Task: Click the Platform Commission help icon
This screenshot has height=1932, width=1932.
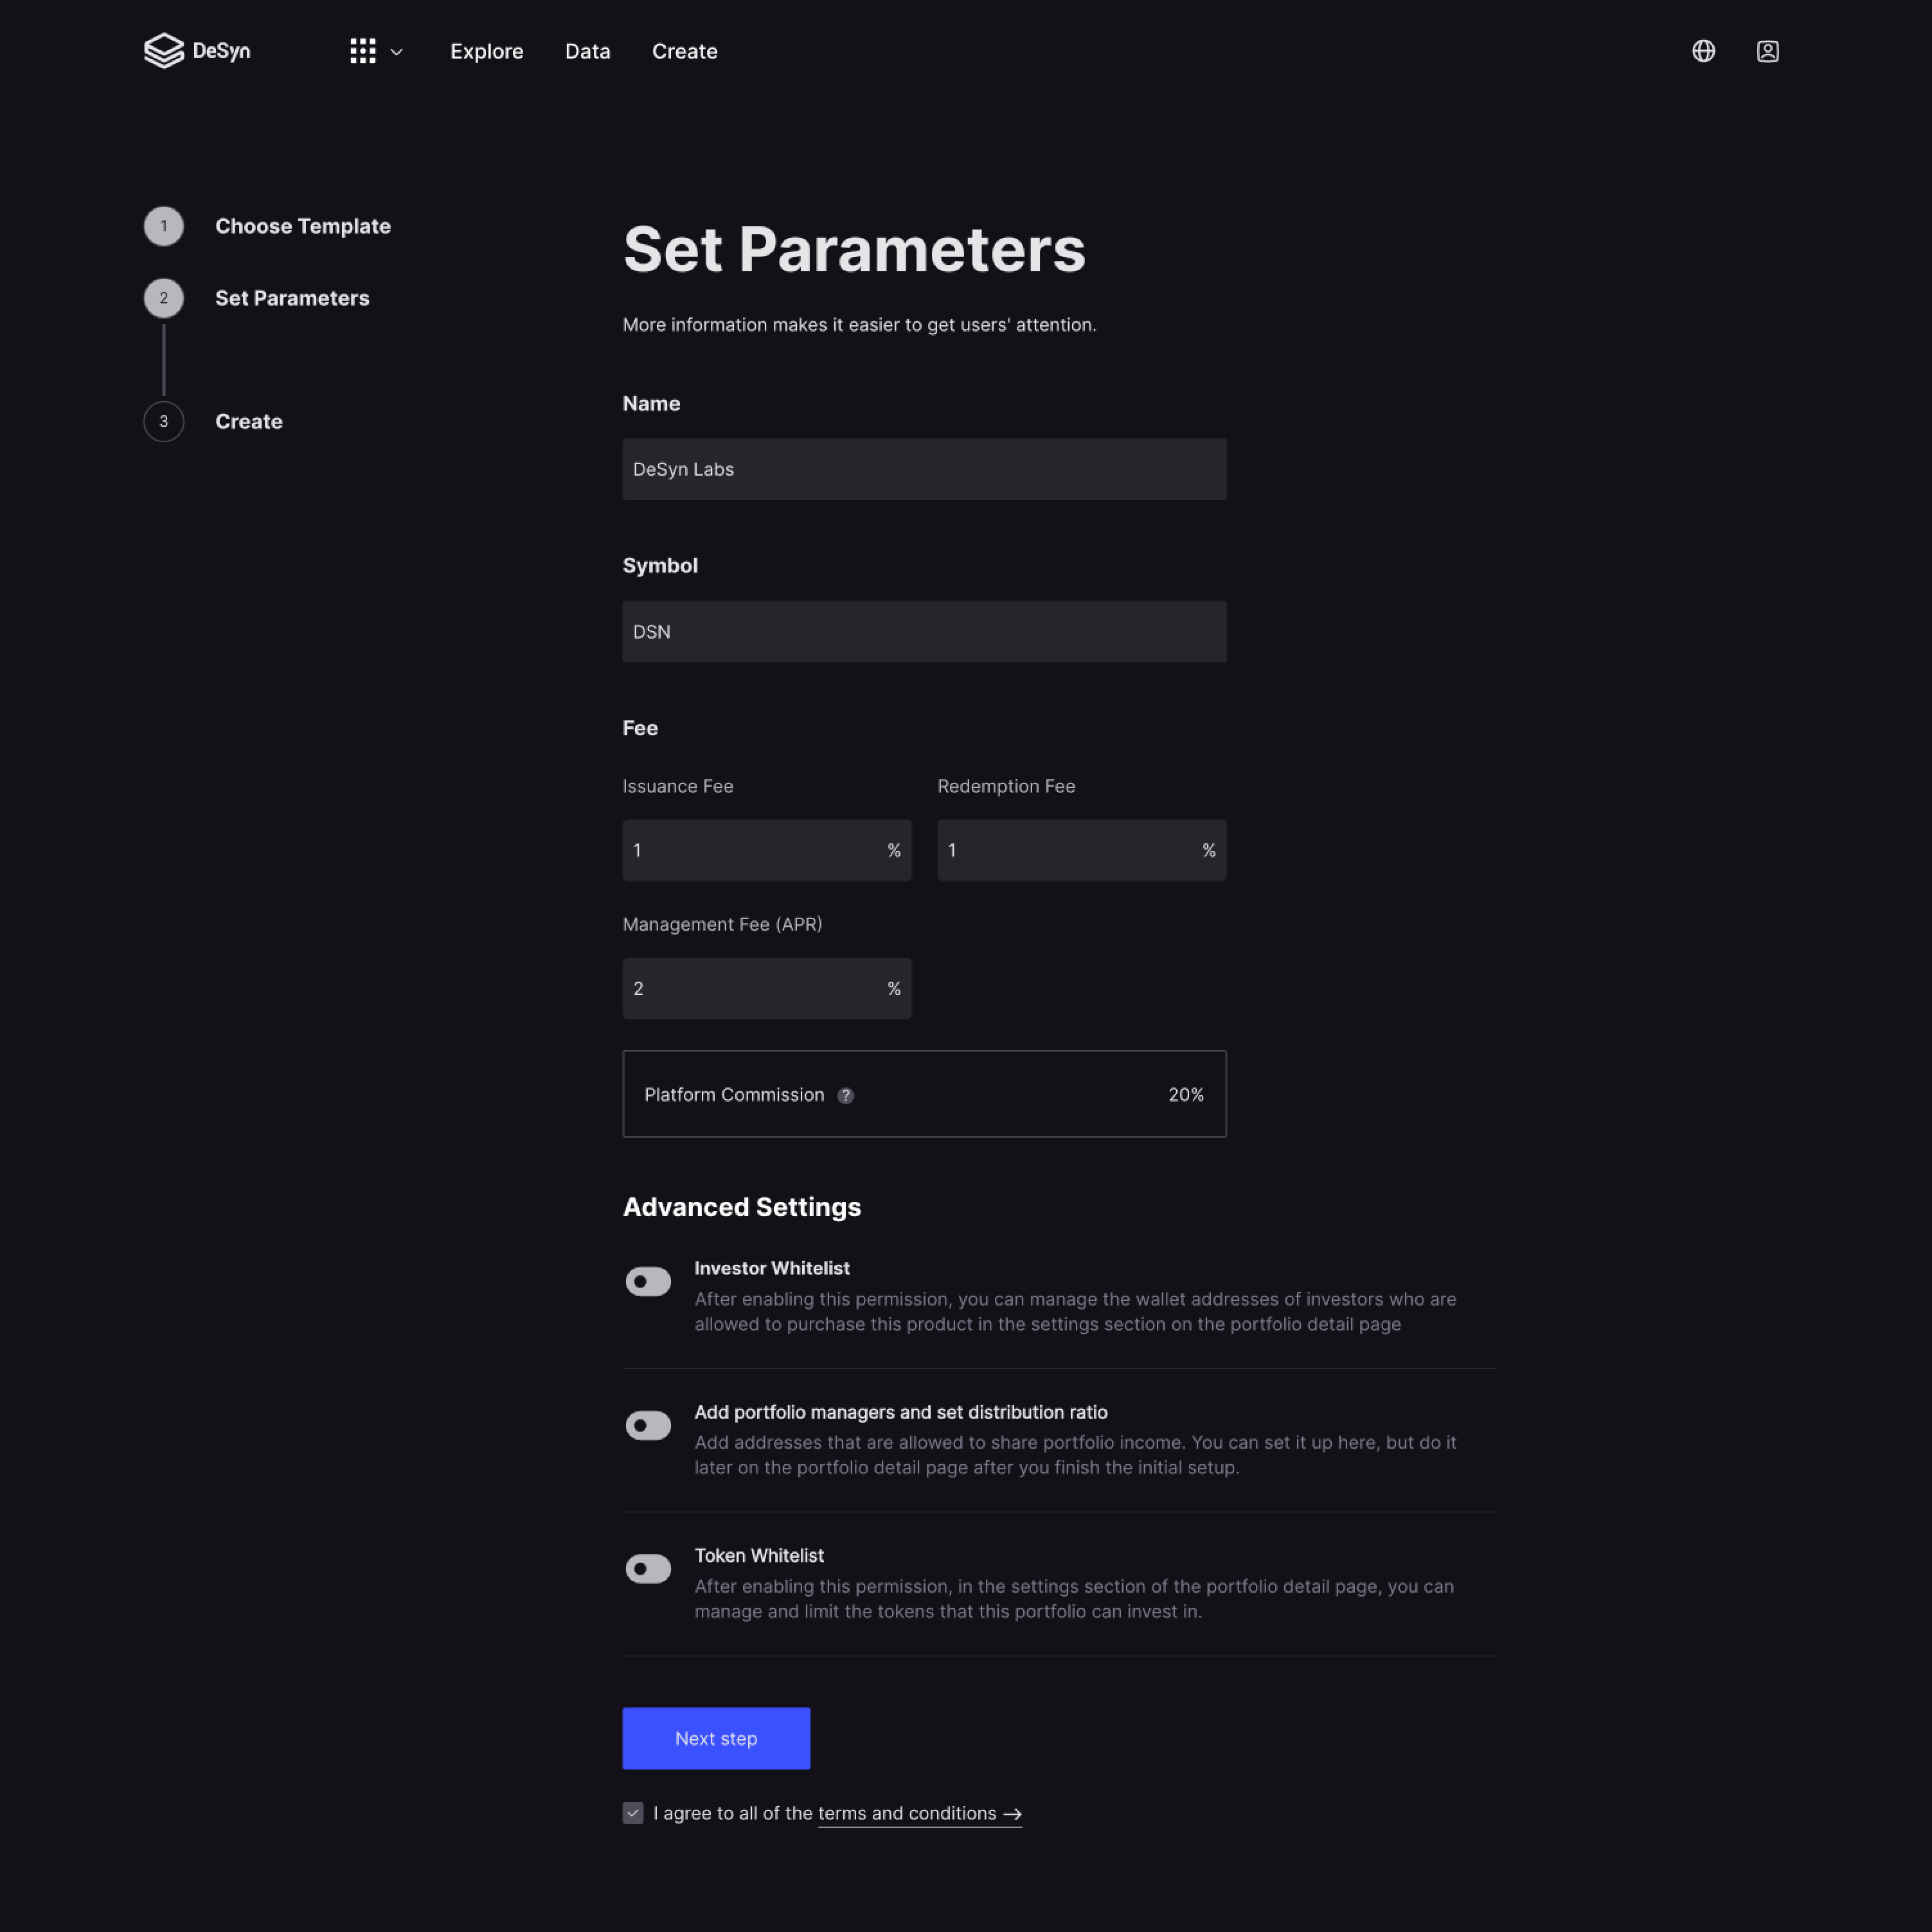Action: pos(845,1095)
